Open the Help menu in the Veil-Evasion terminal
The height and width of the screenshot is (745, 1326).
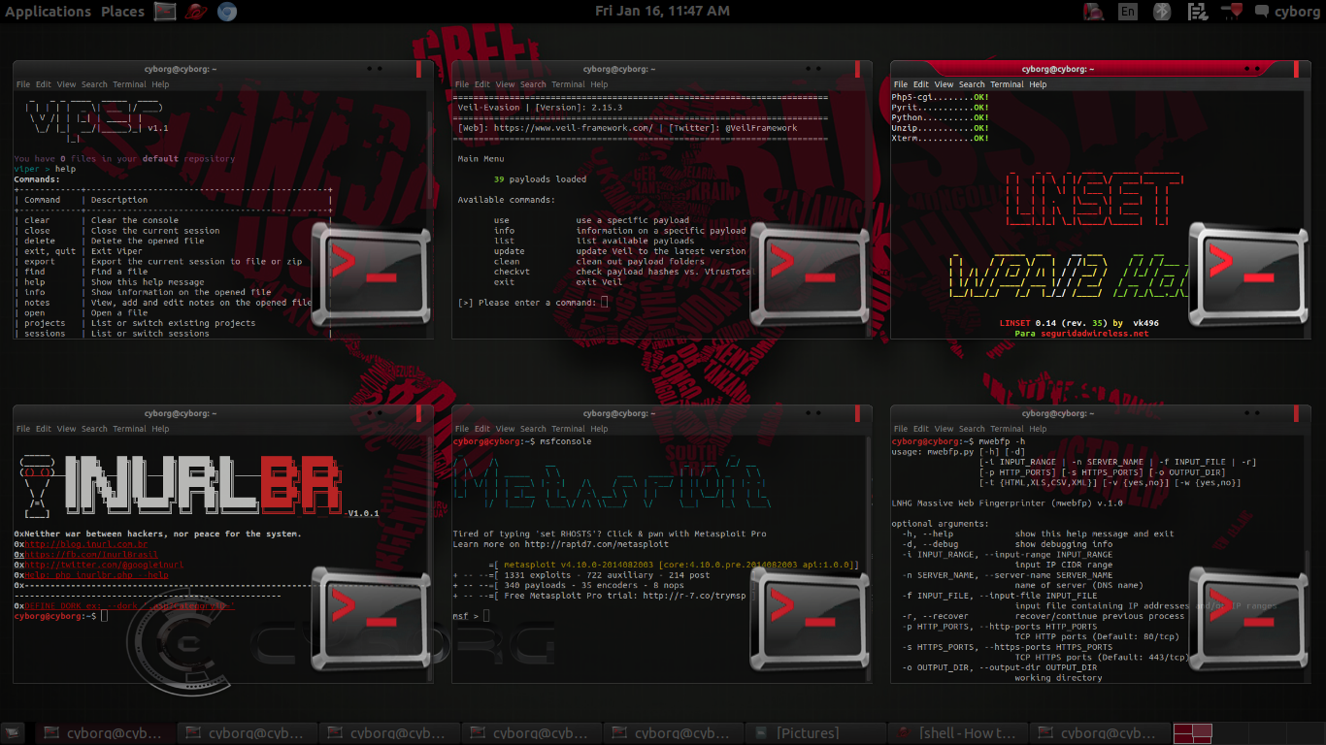(x=599, y=84)
